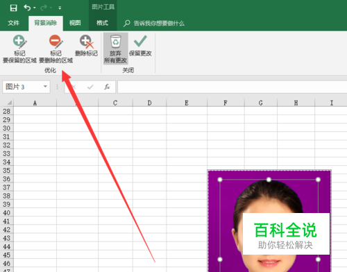Select row 30 header
The height and width of the screenshot is (272, 347).
(7, 128)
